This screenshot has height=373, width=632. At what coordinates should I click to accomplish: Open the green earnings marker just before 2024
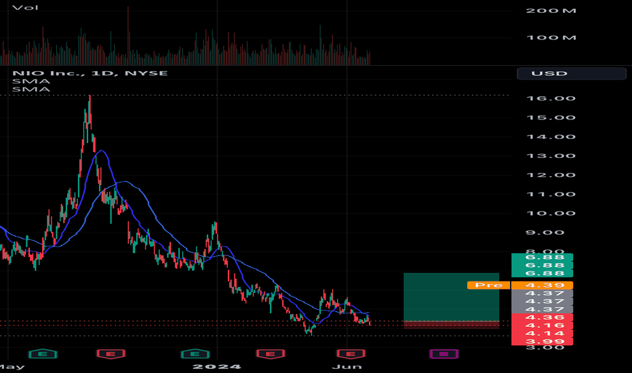pyautogui.click(x=195, y=354)
